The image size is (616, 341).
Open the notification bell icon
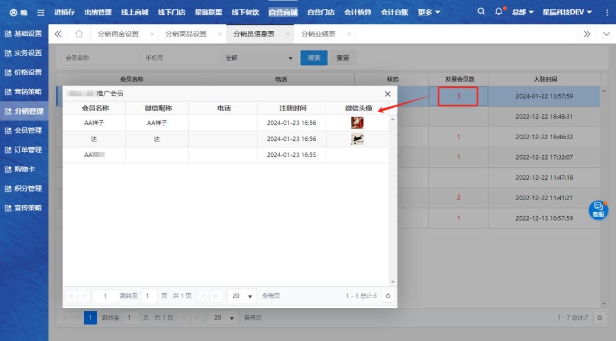[499, 11]
